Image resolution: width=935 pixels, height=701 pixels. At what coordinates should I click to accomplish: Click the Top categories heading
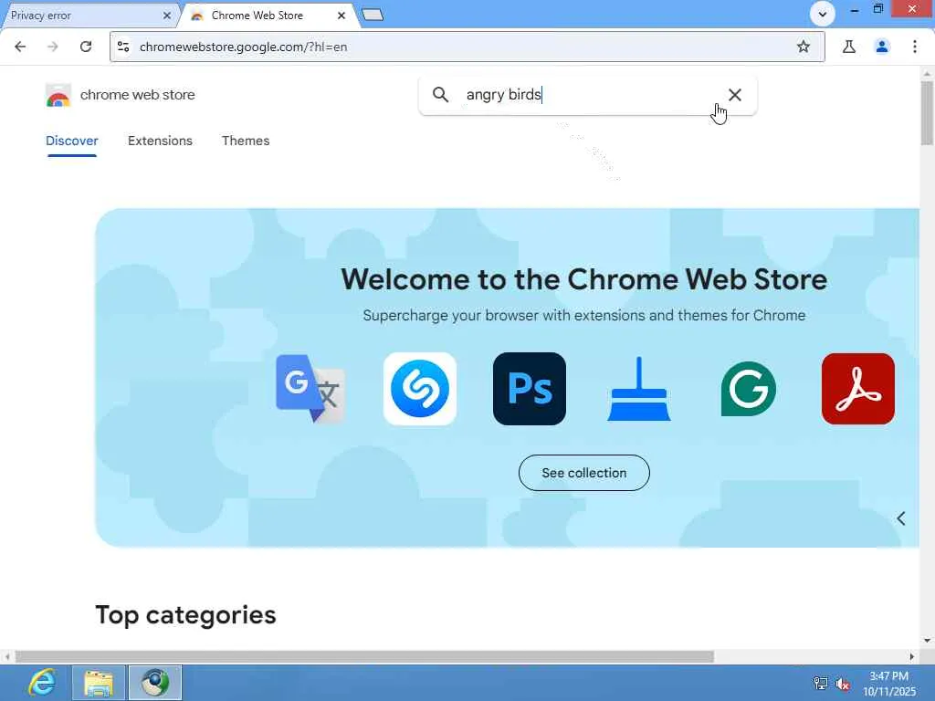(185, 614)
